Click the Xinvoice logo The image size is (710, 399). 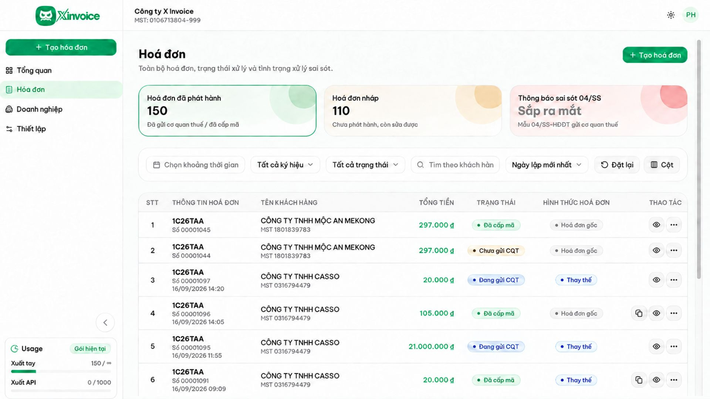pyautogui.click(x=68, y=16)
